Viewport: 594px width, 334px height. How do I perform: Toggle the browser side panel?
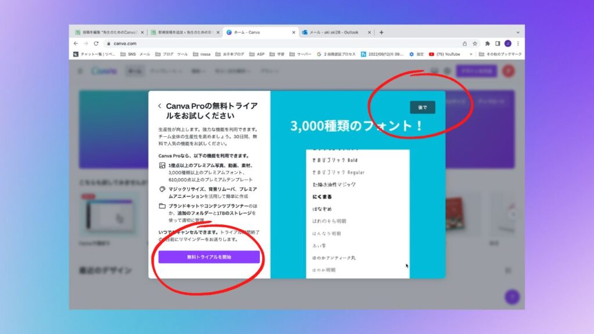pos(498,43)
